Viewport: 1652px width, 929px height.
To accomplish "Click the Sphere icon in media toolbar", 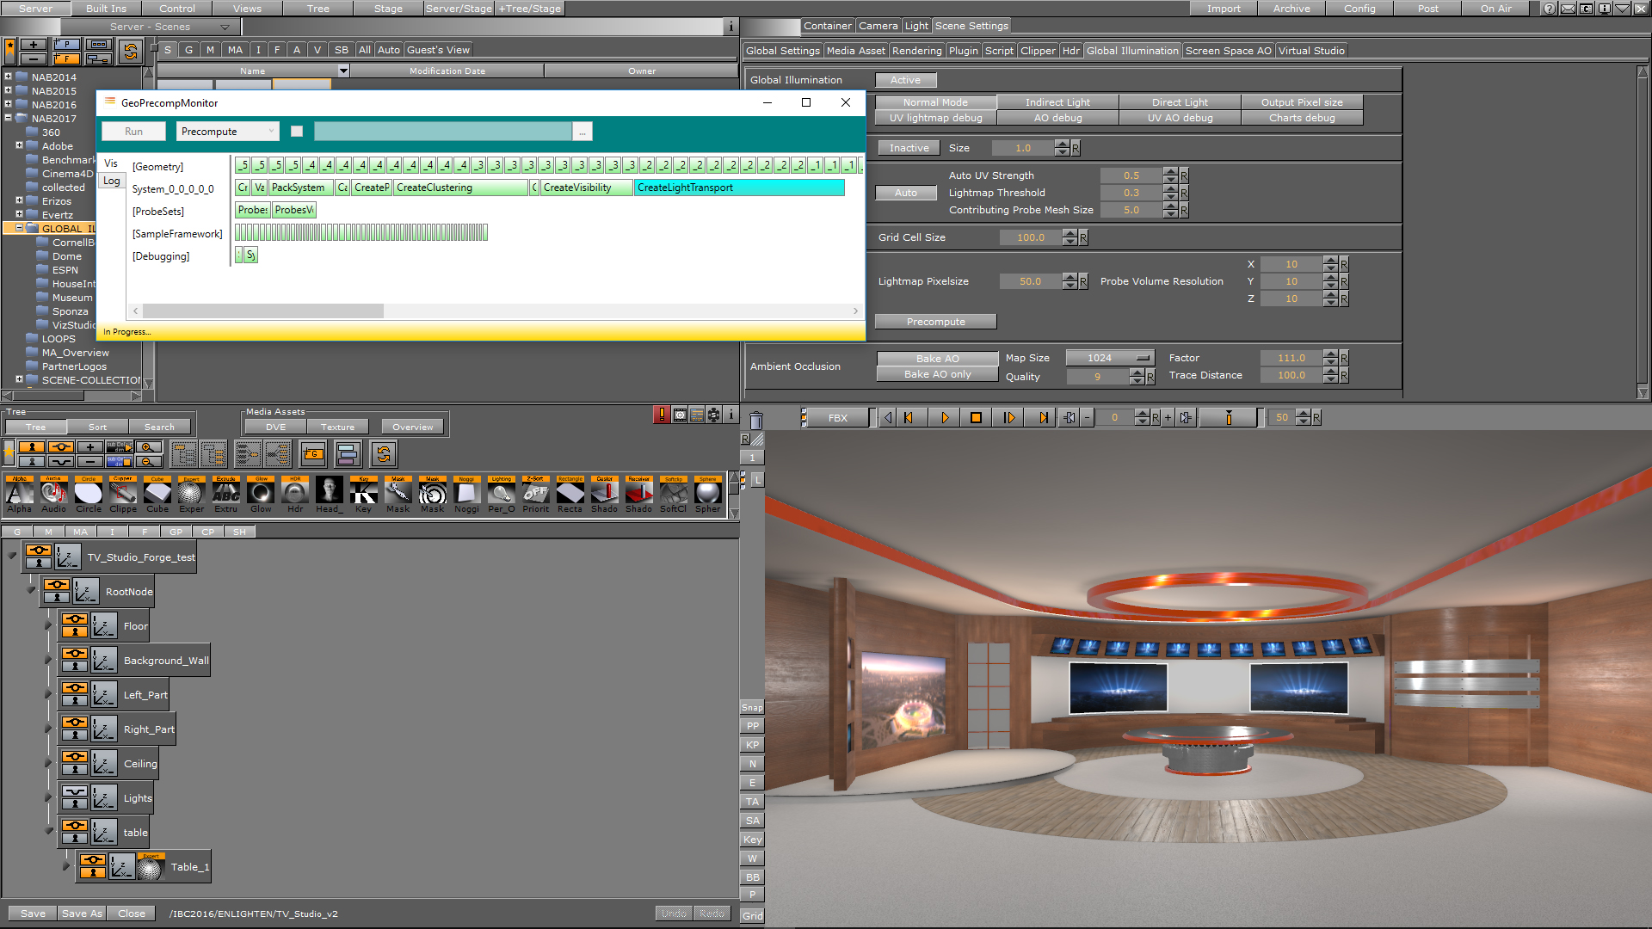I will point(707,494).
